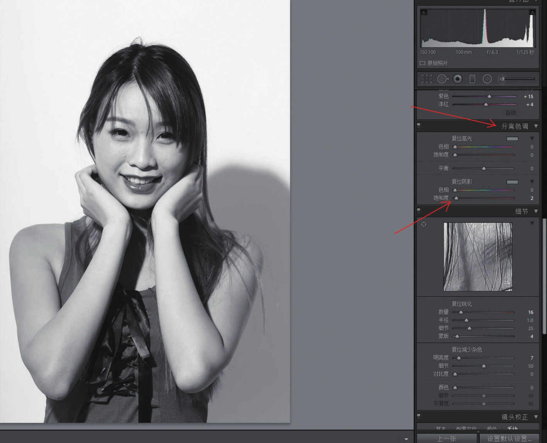The image size is (547, 443).
Task: Collapse the 细节 panel
Action: click(x=536, y=211)
